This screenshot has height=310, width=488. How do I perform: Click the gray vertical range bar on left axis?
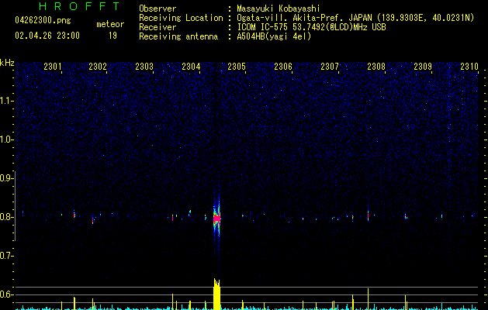[x=15, y=206]
